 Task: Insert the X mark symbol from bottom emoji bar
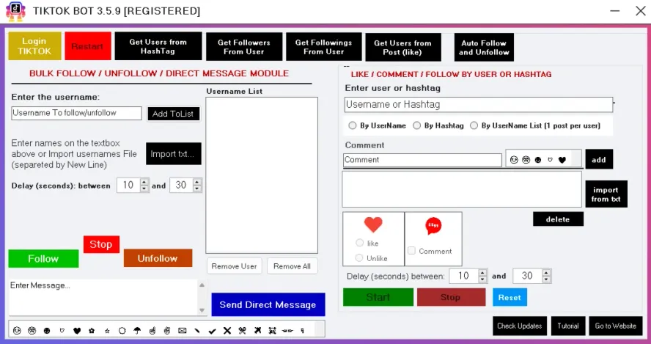coord(227,331)
